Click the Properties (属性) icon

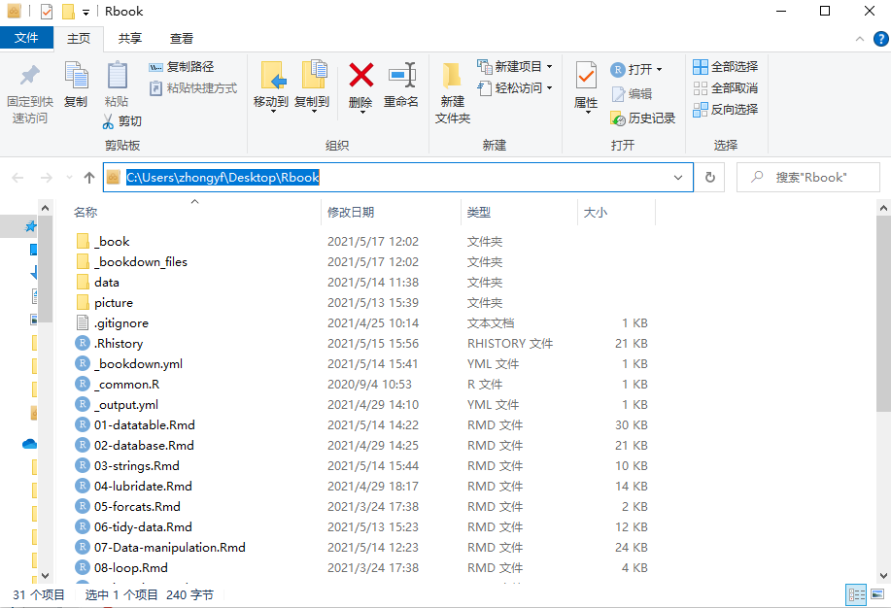coord(586,76)
